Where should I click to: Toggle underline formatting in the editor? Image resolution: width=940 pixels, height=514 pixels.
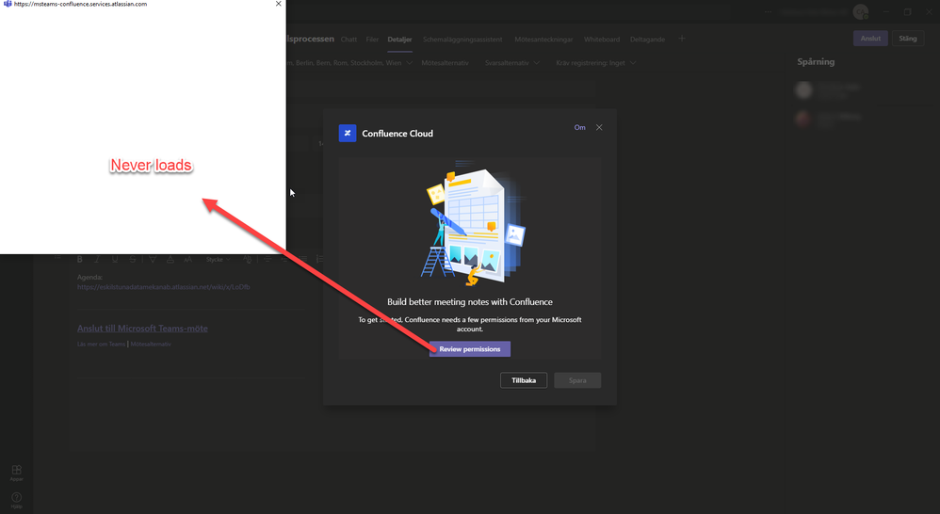point(115,260)
